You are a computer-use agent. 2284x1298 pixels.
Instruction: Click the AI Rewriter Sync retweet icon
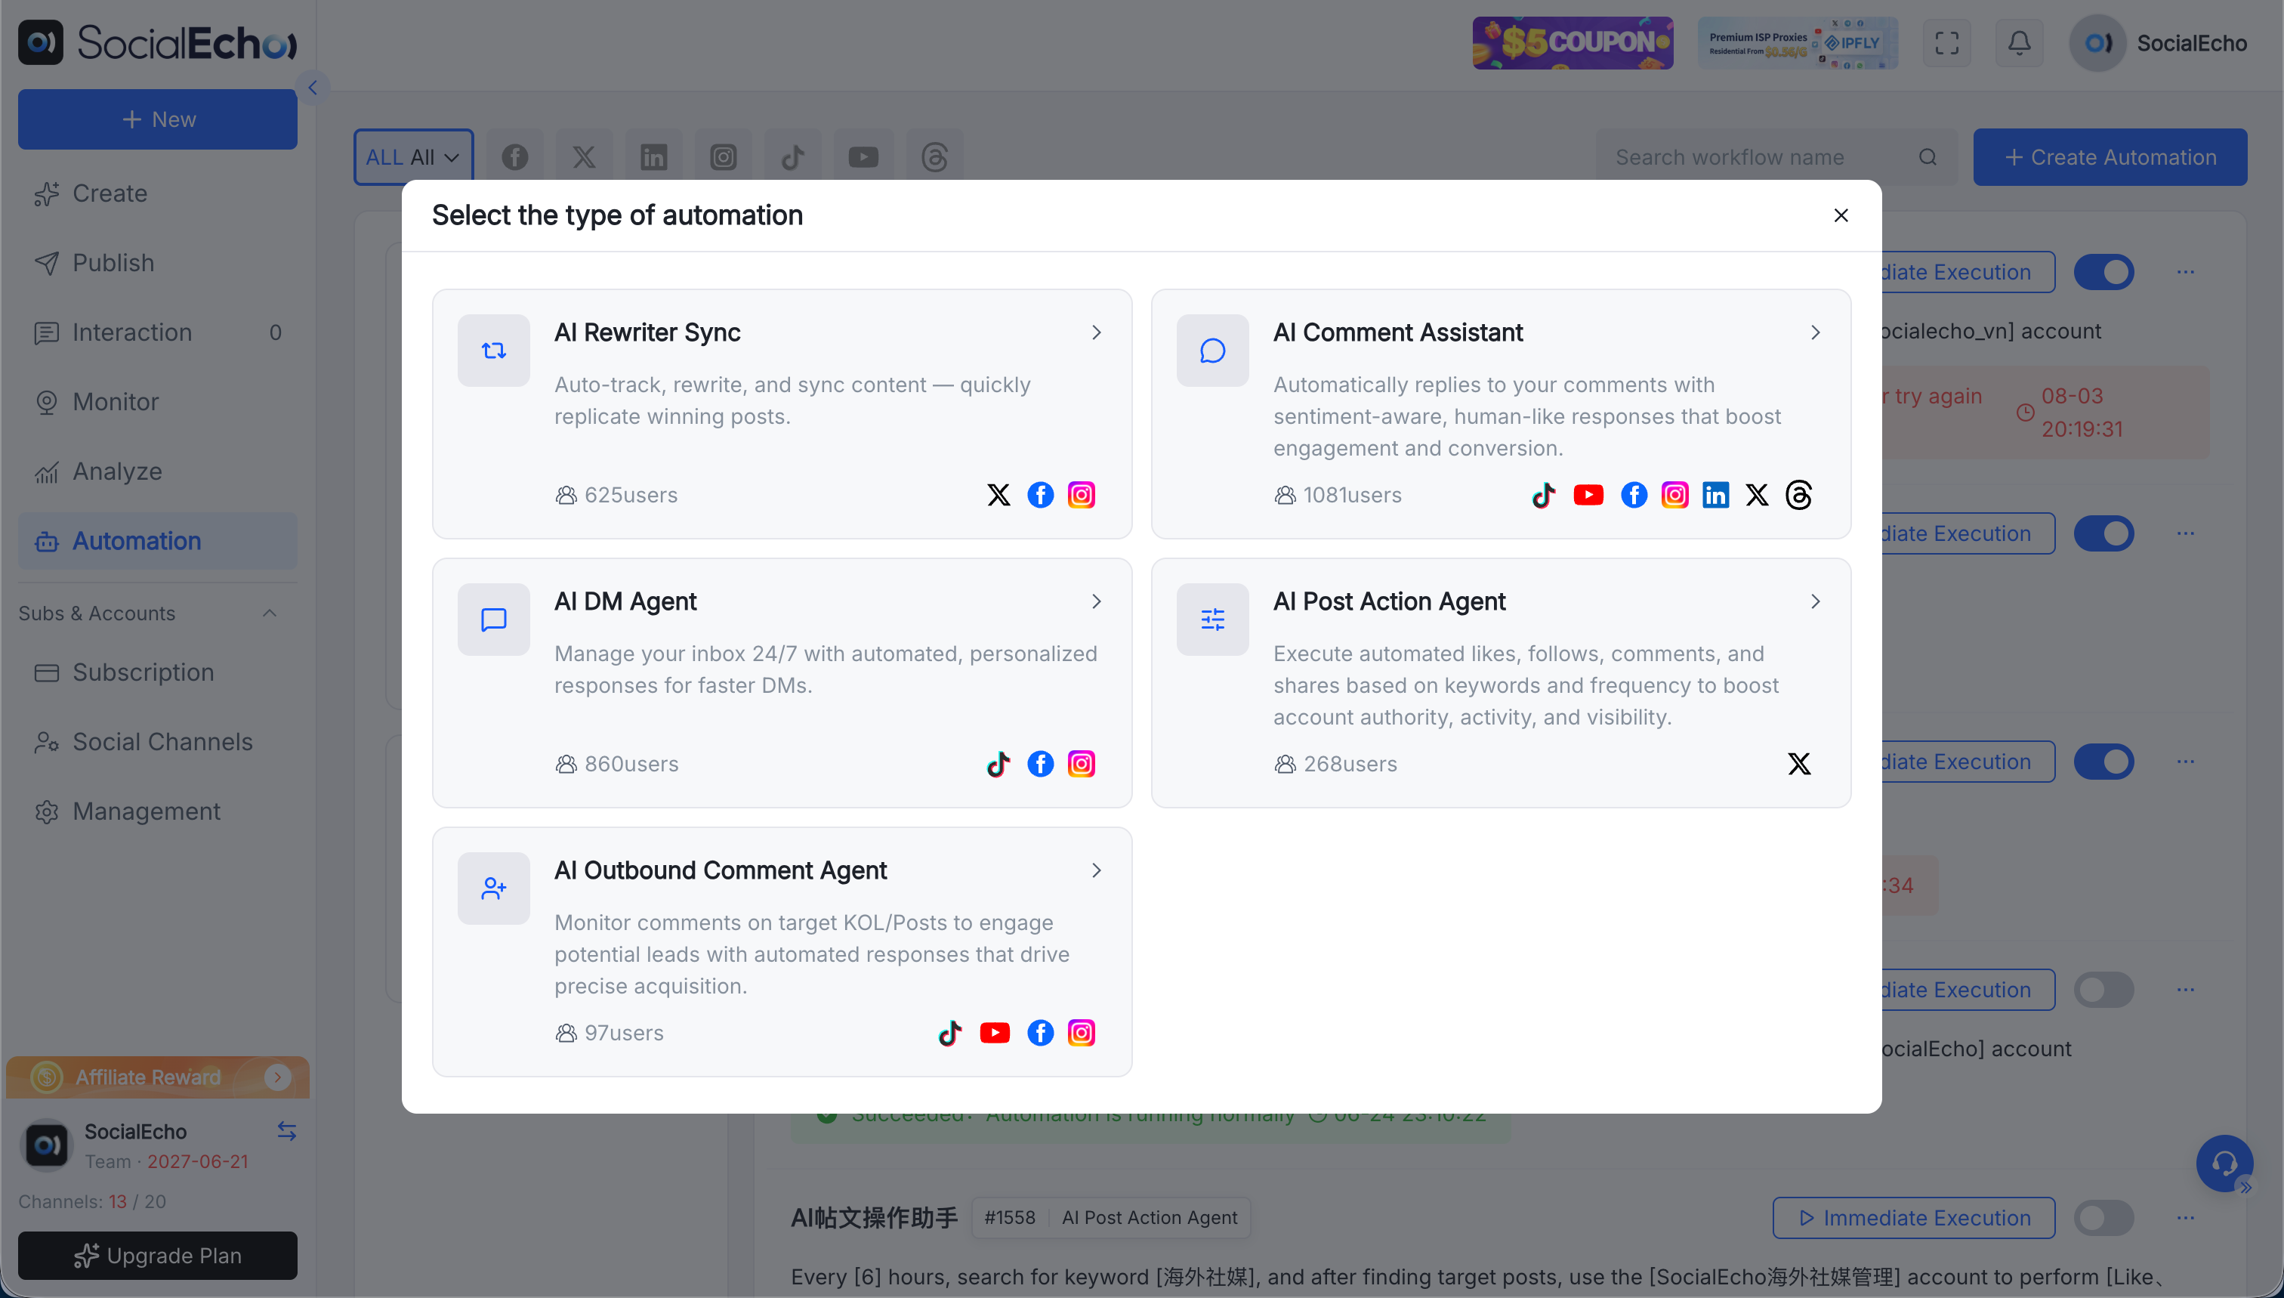[x=494, y=351]
